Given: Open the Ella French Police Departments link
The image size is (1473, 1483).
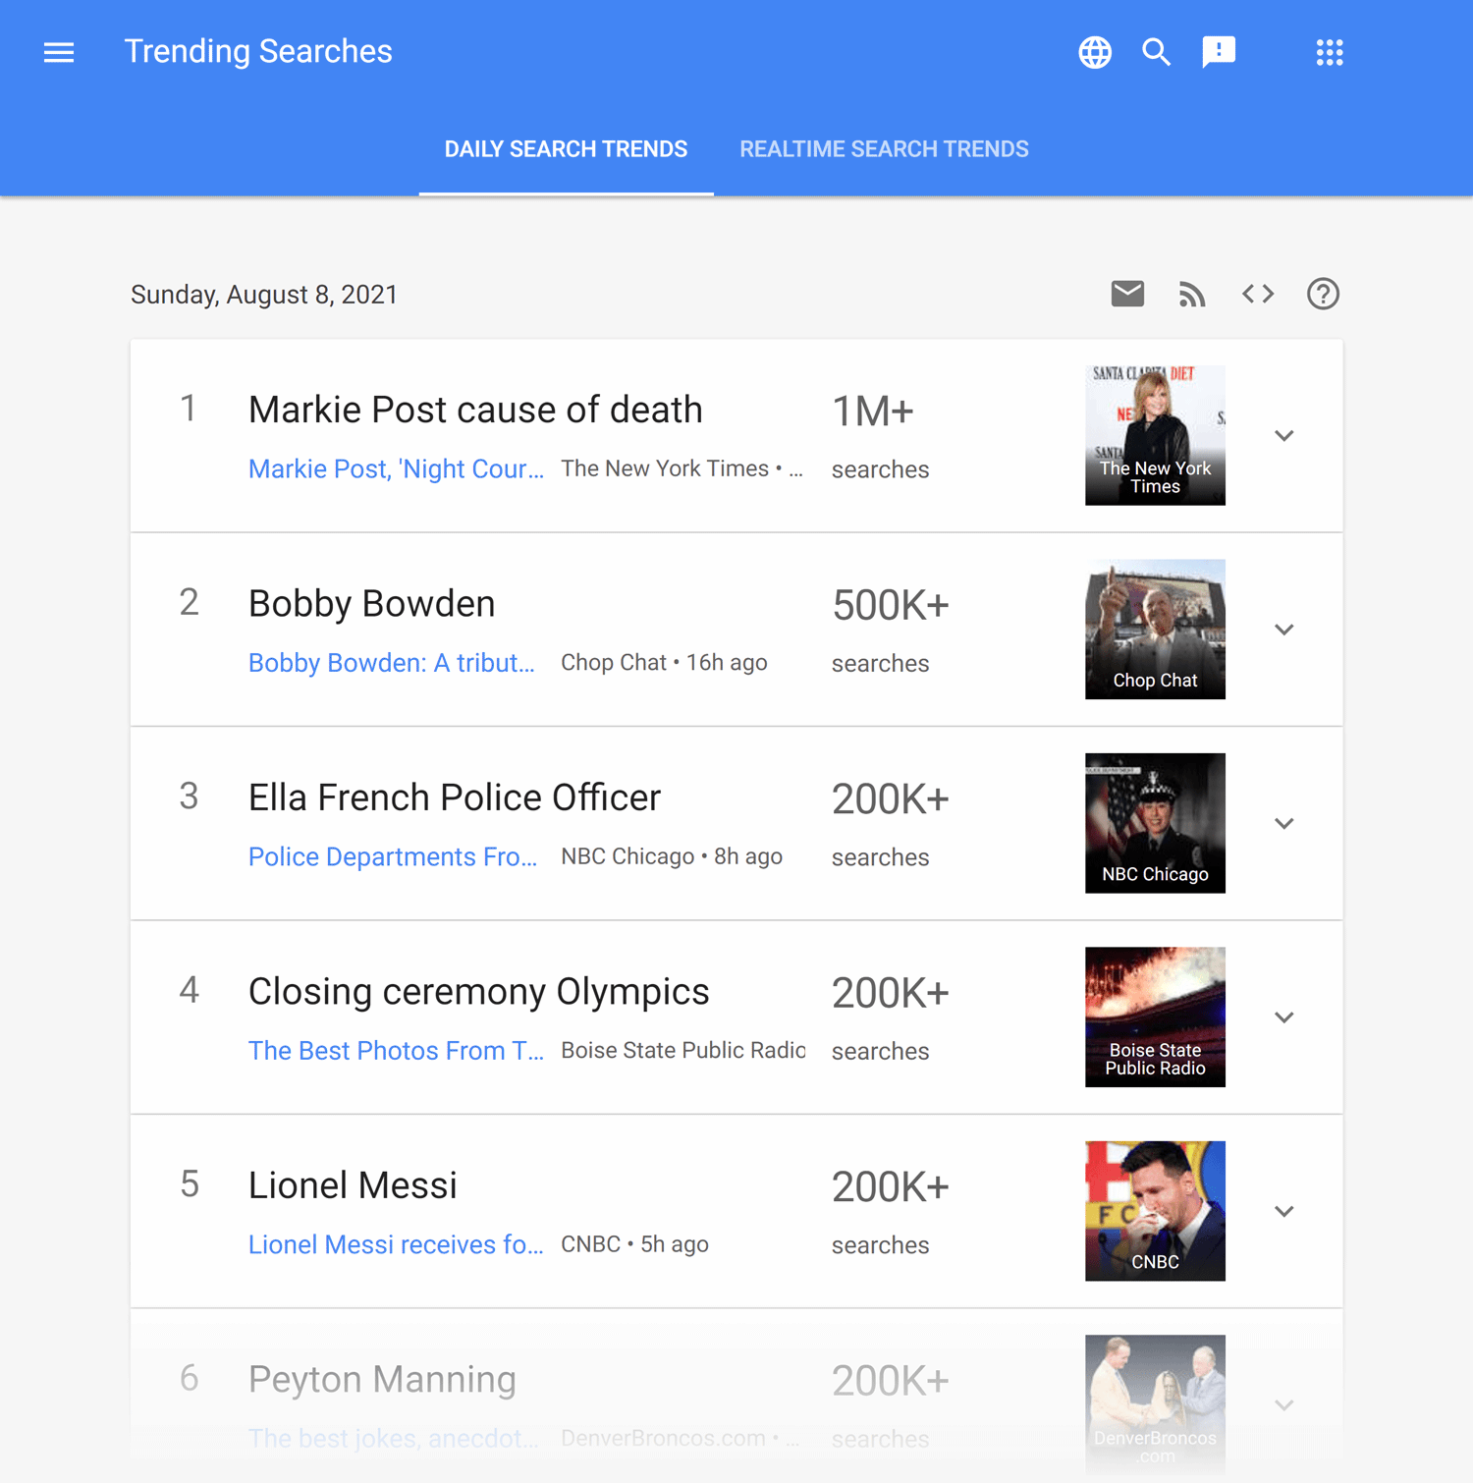Looking at the screenshot, I should coord(393,856).
